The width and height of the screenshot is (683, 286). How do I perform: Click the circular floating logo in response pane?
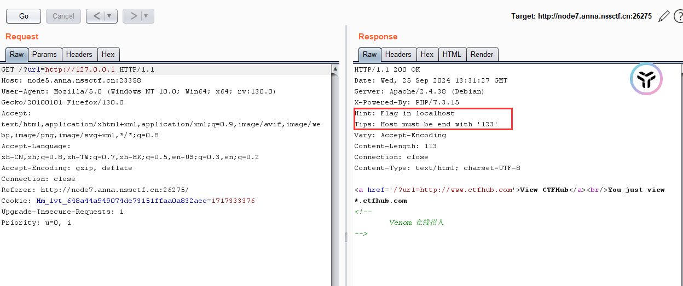point(646,80)
